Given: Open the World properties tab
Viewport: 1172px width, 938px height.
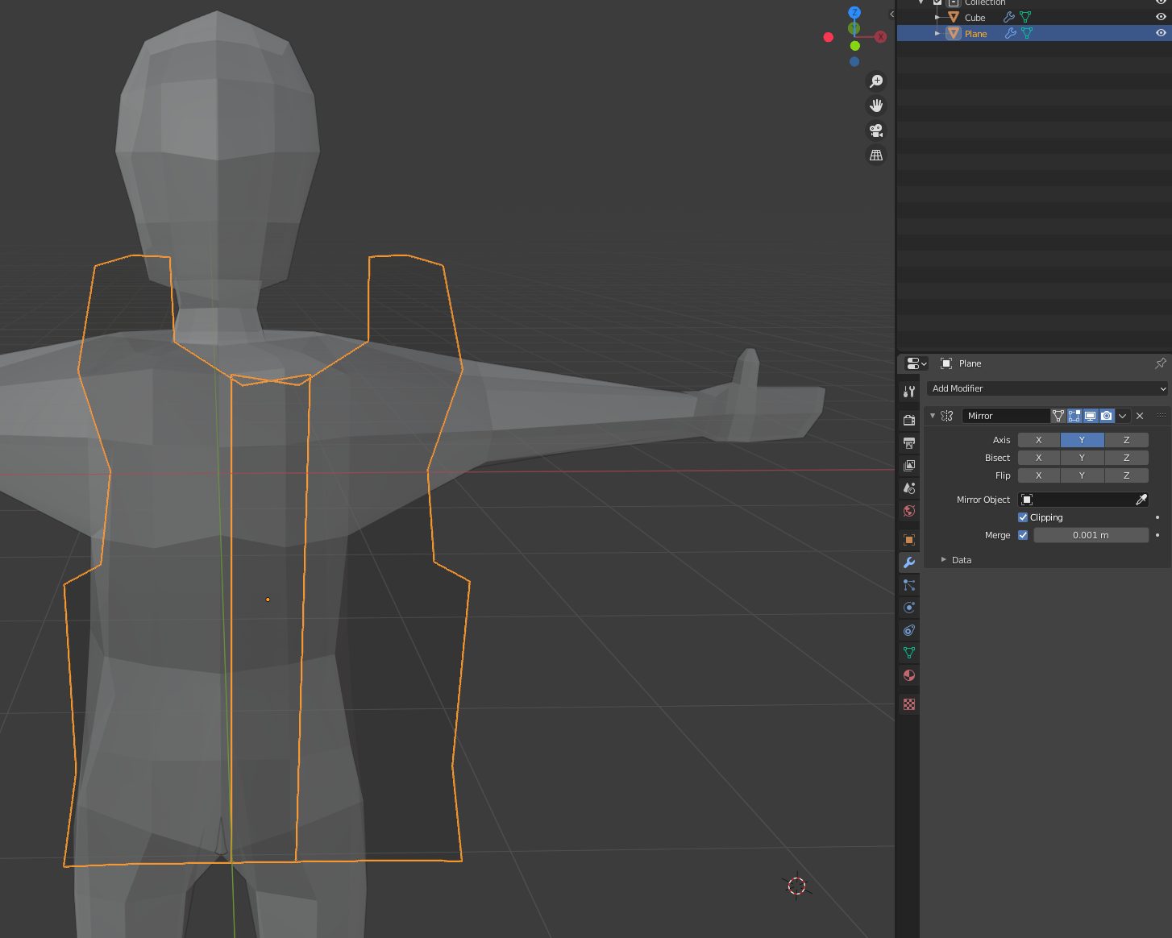Looking at the screenshot, I should pyautogui.click(x=909, y=510).
